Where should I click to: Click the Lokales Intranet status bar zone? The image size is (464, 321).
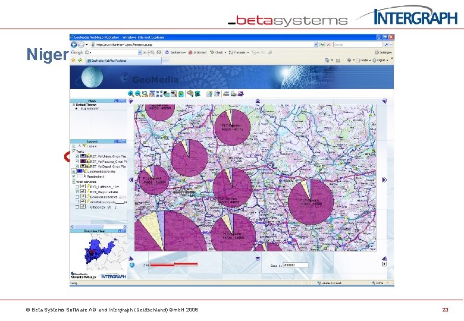point(330,283)
